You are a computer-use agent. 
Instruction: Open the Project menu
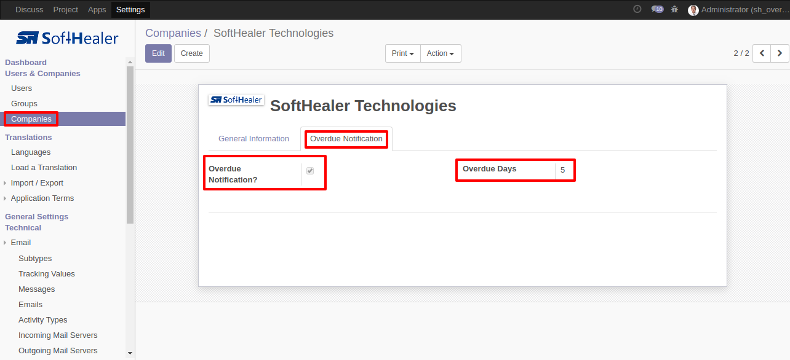[x=66, y=10]
